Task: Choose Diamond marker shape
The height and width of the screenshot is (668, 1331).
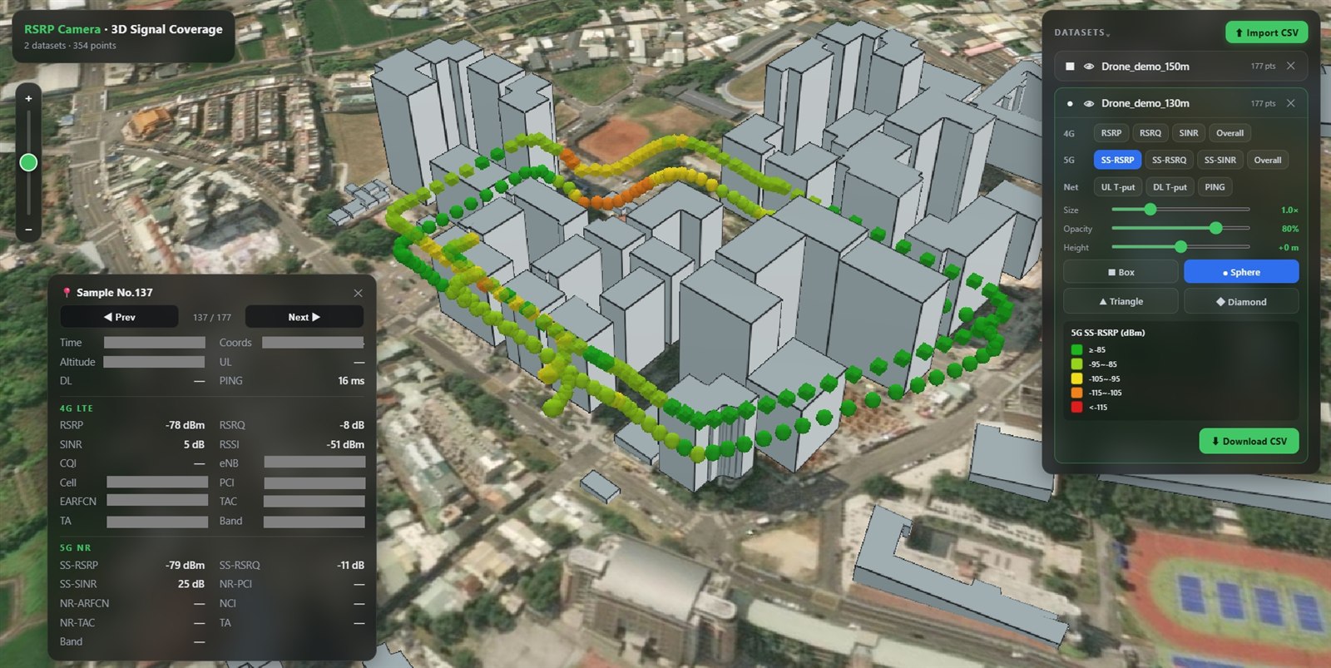Action: click(x=1241, y=301)
